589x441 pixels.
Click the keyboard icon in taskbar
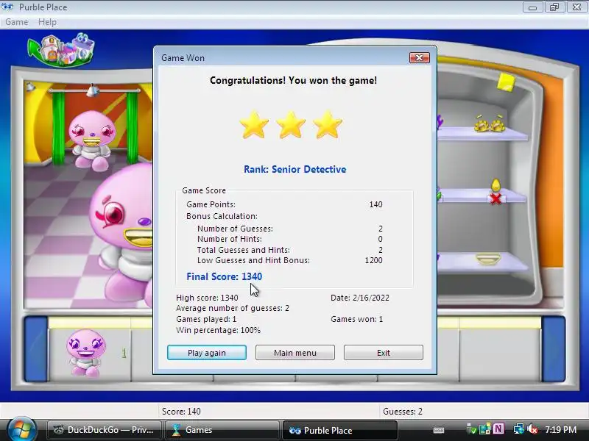(438, 430)
